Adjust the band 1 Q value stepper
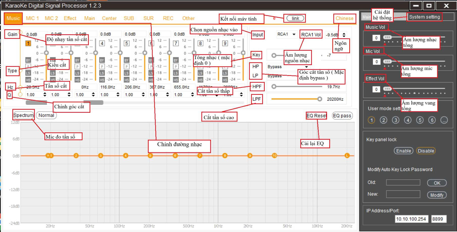The height and width of the screenshot is (232, 457). [45, 95]
